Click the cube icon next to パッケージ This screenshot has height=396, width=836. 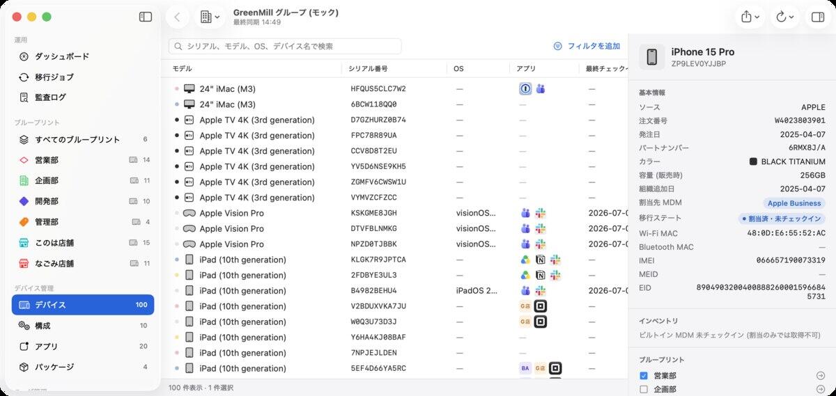(x=24, y=367)
